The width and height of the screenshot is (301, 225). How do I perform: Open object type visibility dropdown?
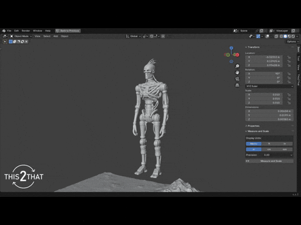click(251, 36)
